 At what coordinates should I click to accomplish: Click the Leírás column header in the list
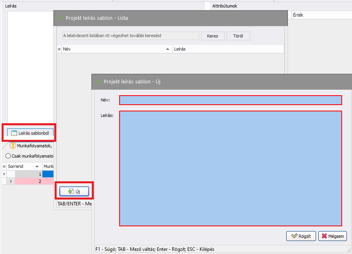228,49
